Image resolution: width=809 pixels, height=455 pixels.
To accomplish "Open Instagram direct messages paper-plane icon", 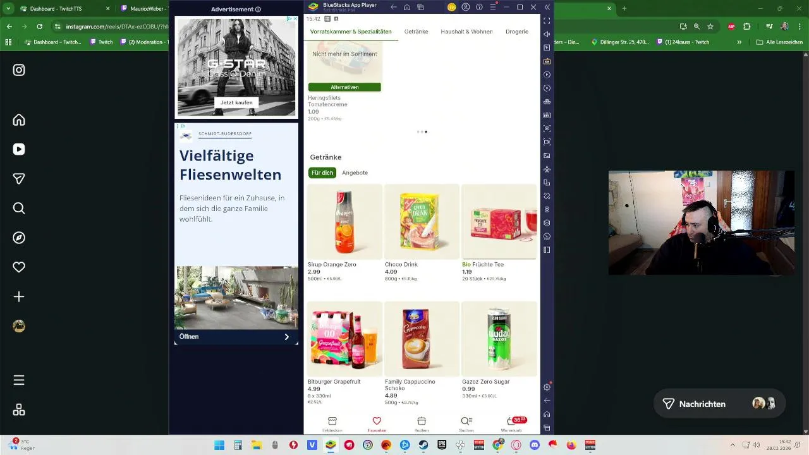I will 19,179.
